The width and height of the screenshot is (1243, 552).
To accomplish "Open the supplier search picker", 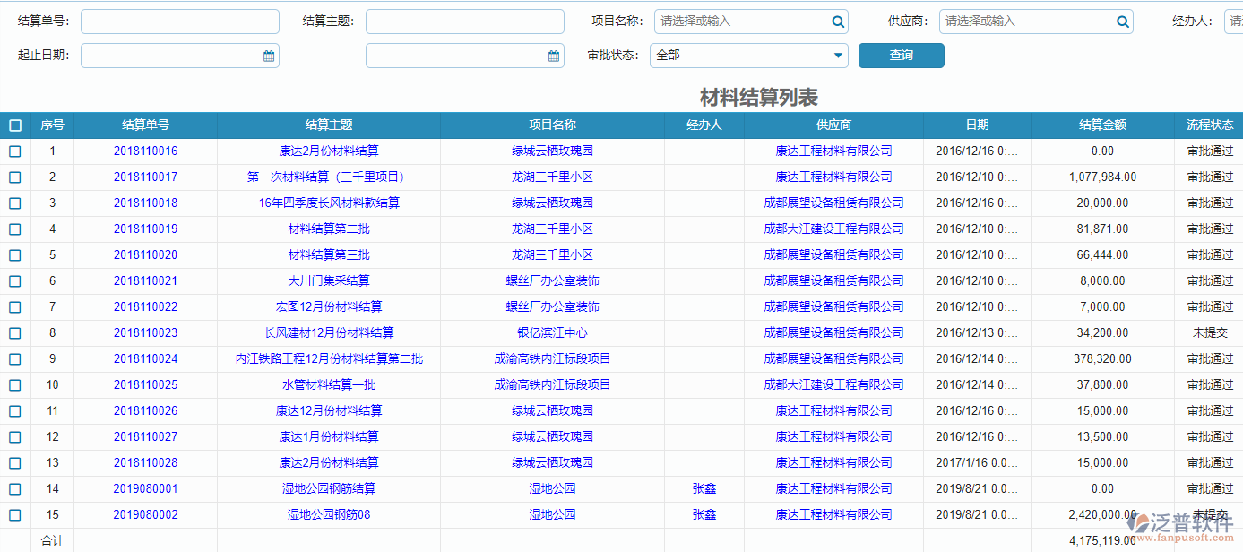I will coord(1122,21).
